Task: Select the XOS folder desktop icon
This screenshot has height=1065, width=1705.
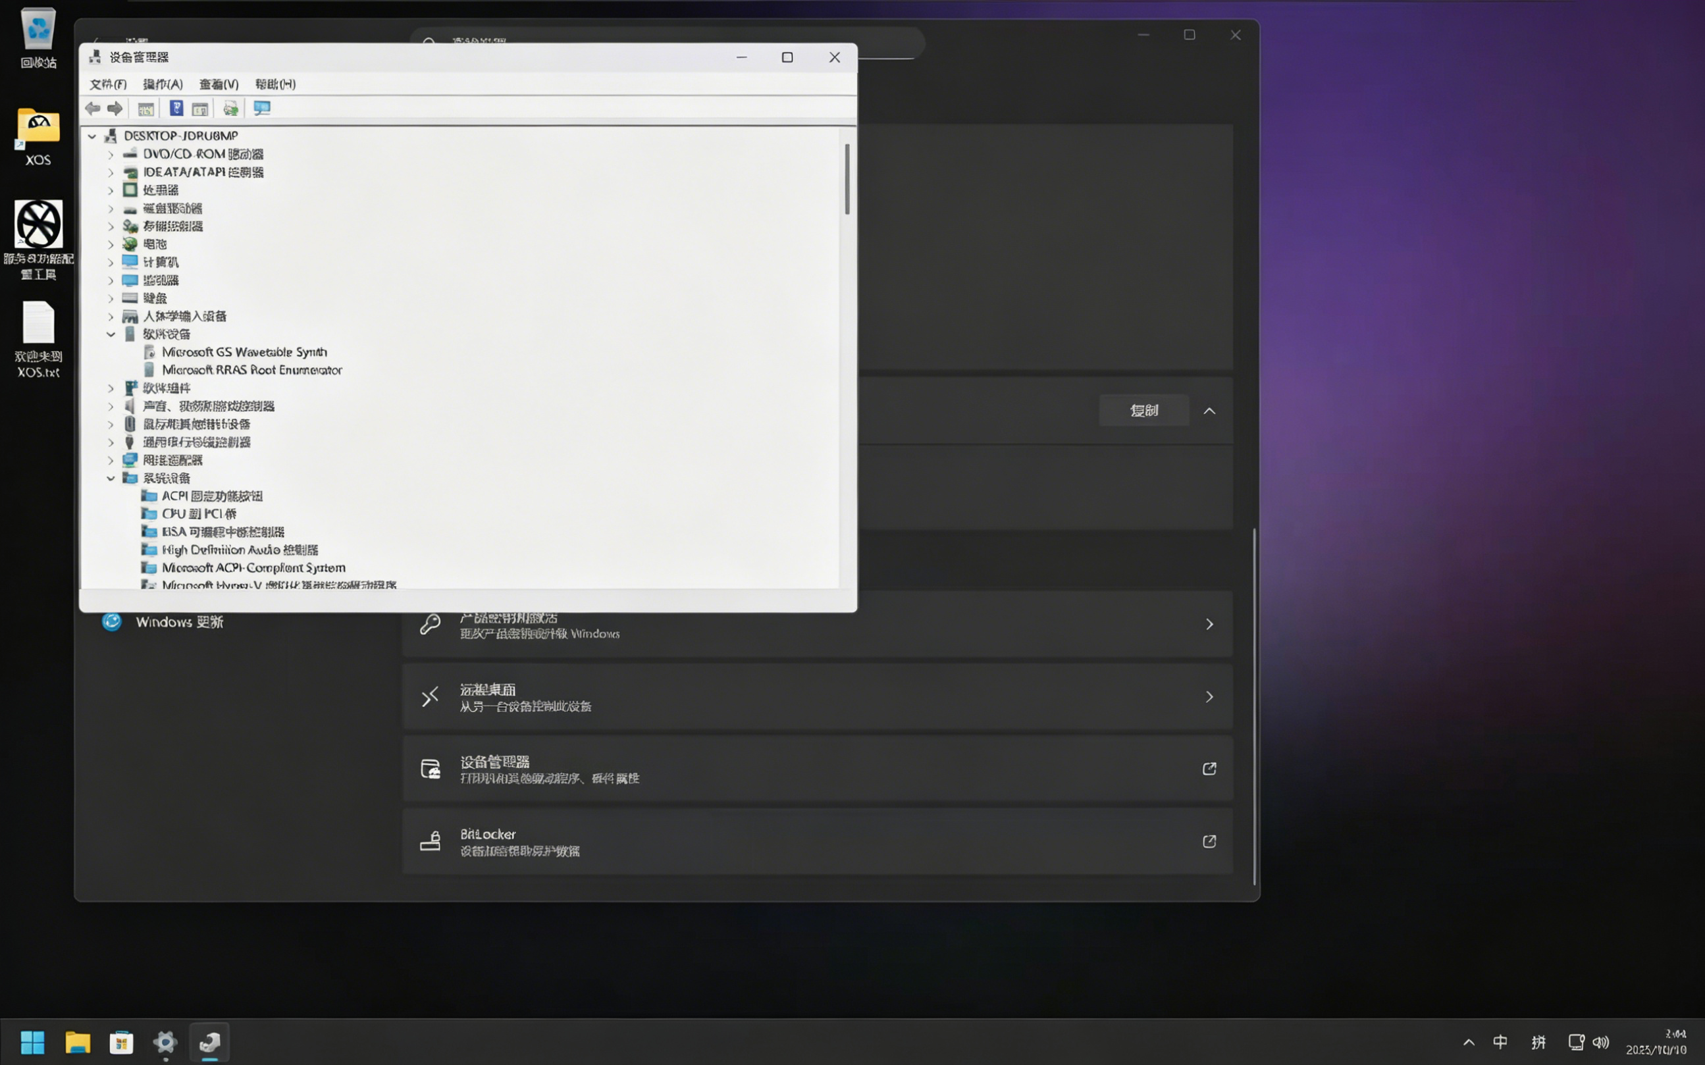Action: click(x=38, y=137)
